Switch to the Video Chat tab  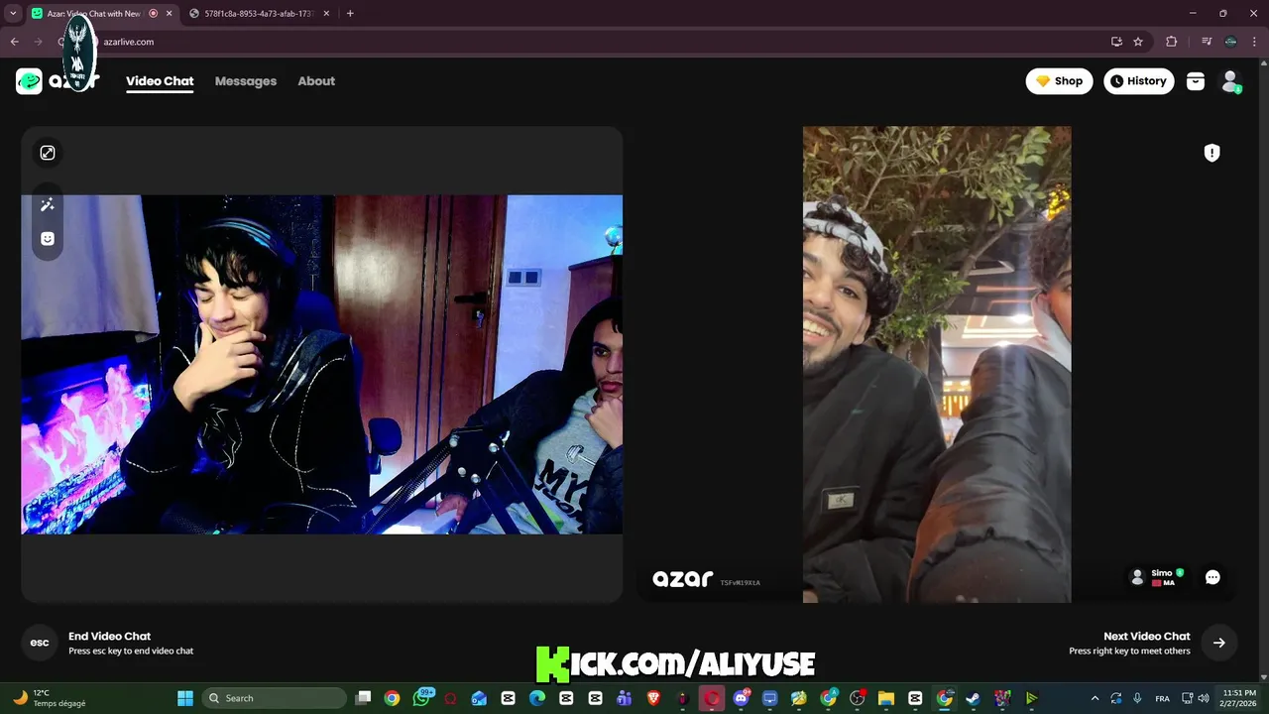(x=160, y=81)
